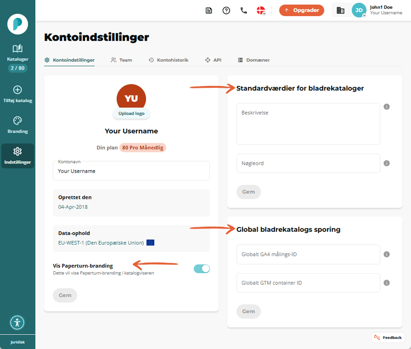Open Branding palette icon in sidebar

(x=17, y=121)
